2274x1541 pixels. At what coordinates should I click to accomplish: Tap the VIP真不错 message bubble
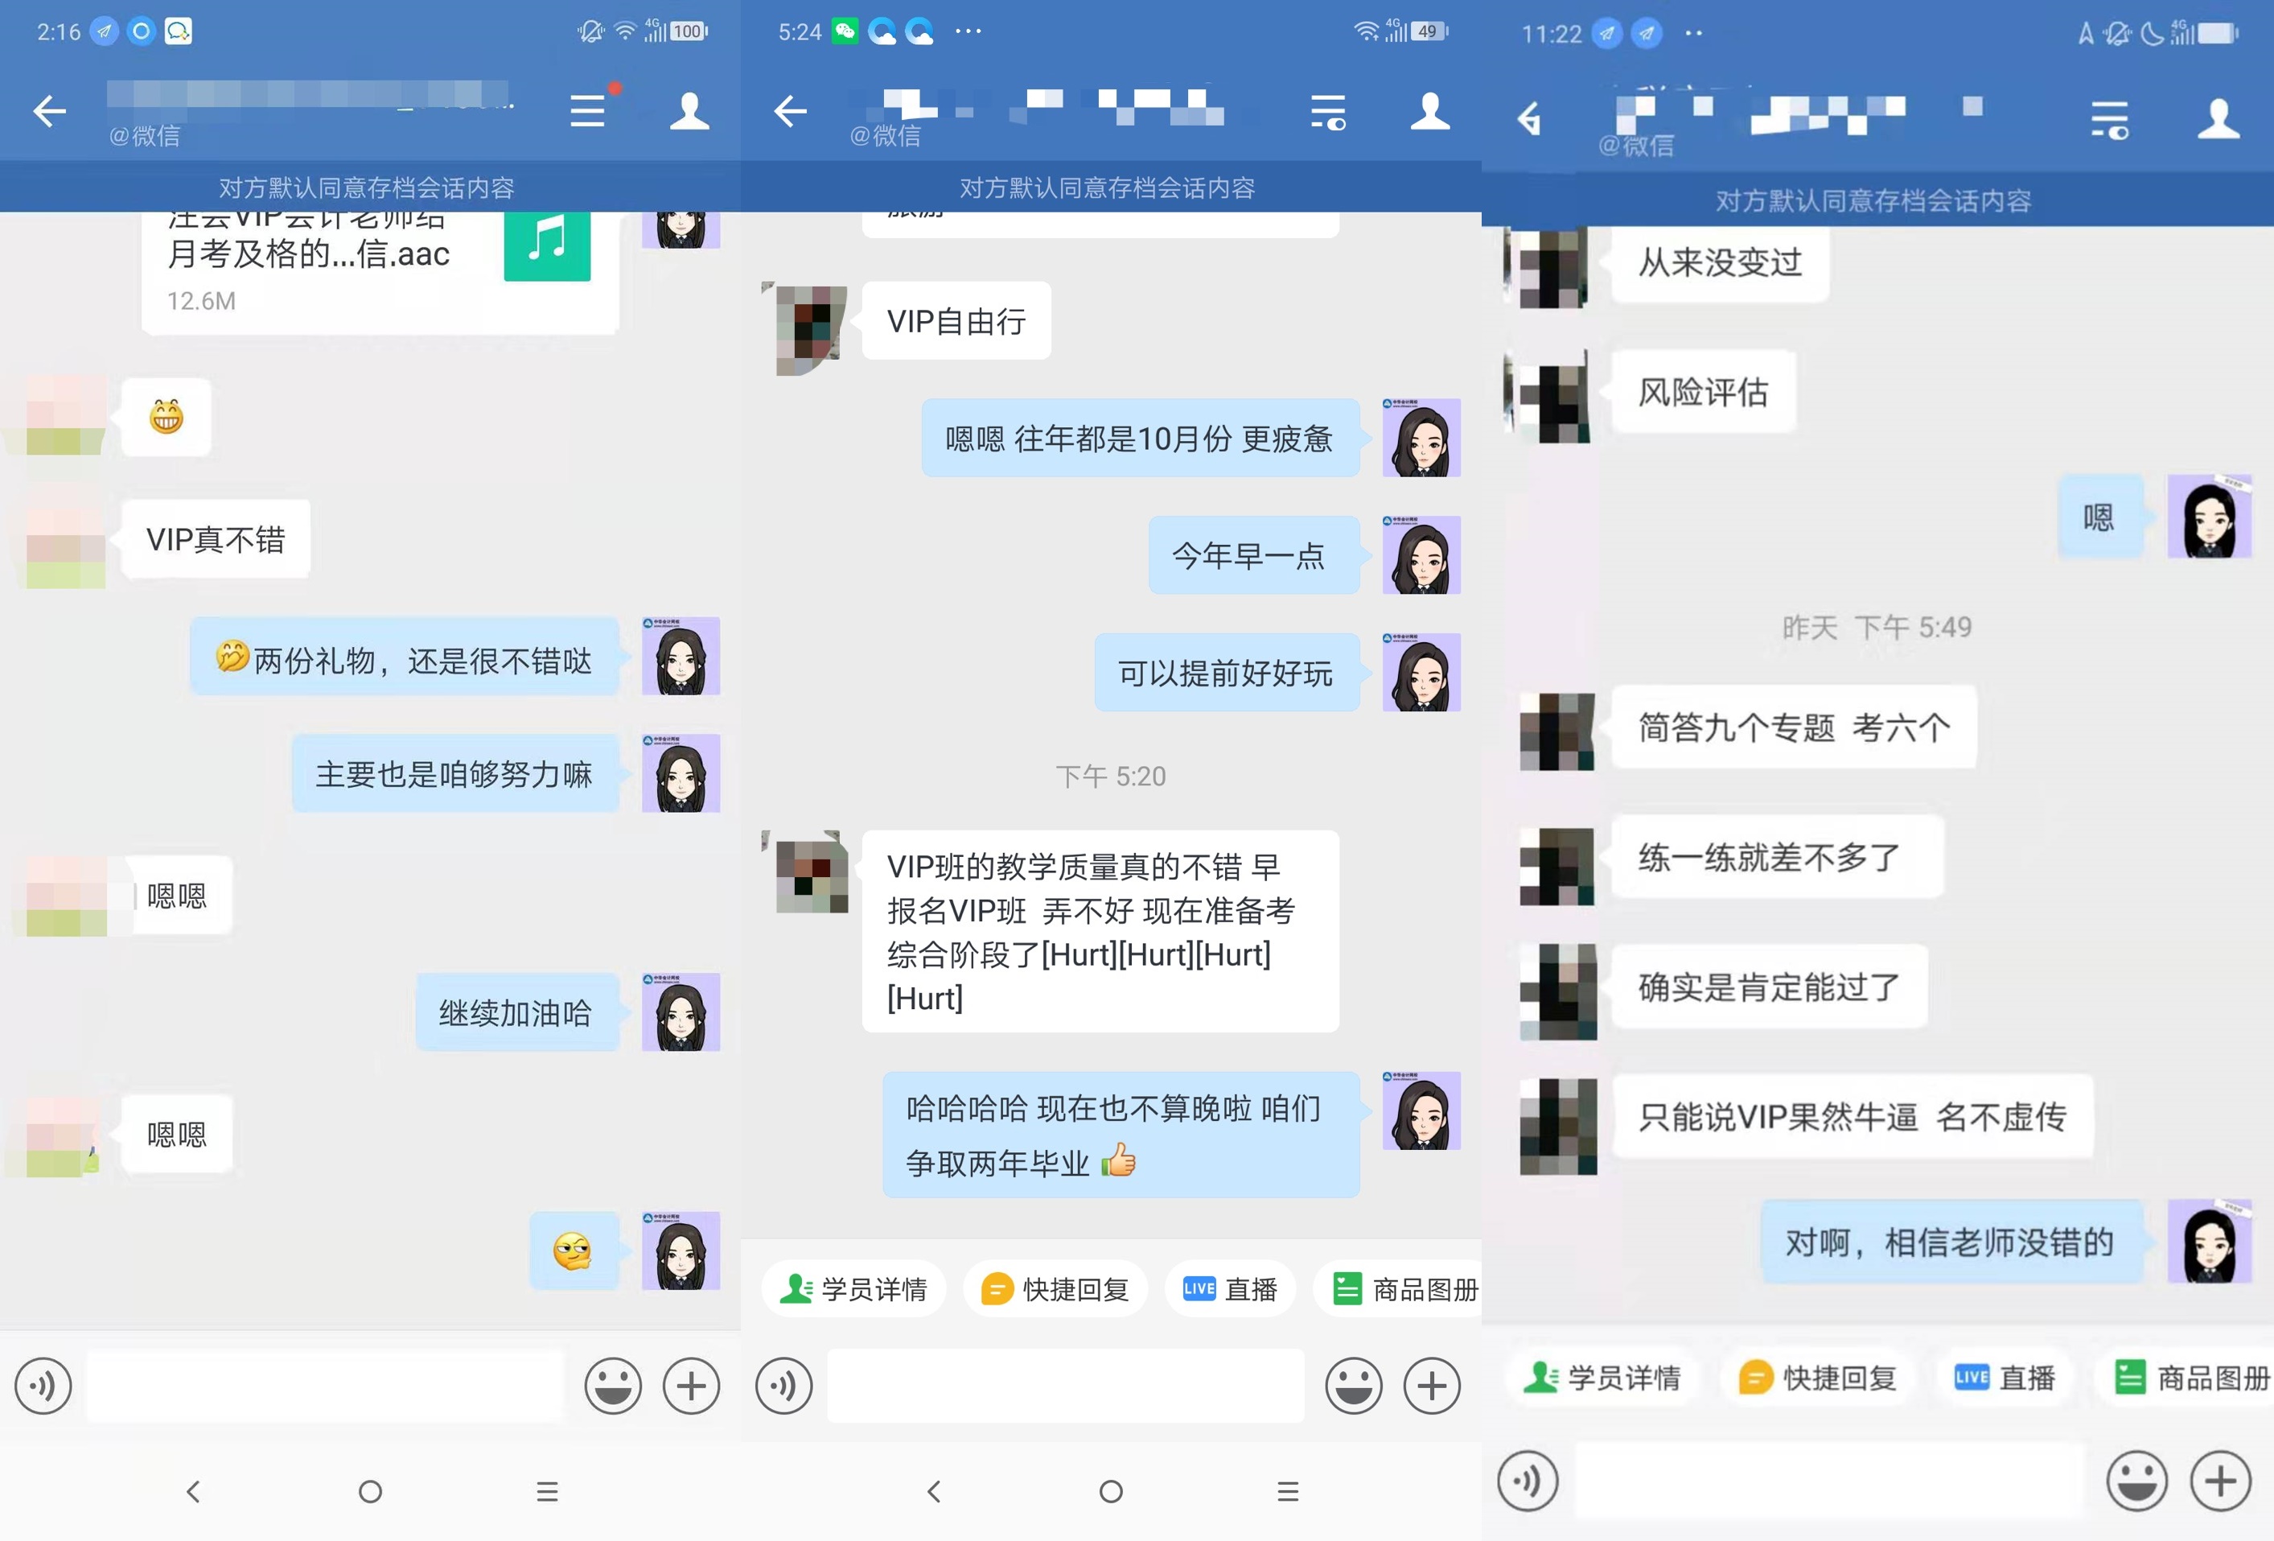point(216,538)
